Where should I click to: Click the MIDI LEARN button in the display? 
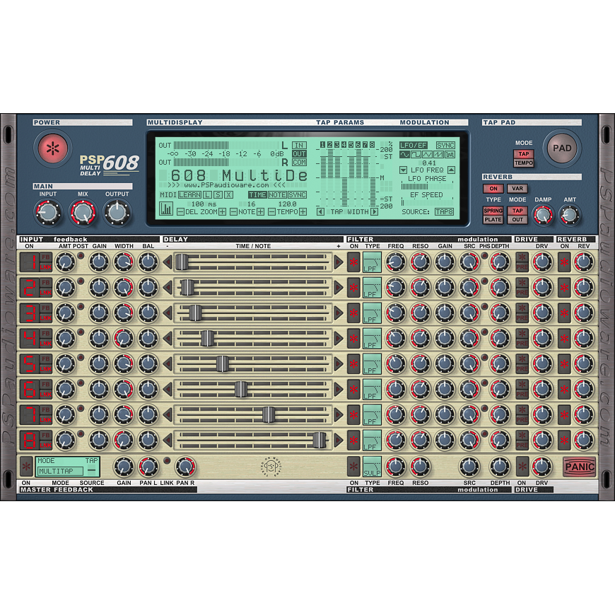[190, 195]
